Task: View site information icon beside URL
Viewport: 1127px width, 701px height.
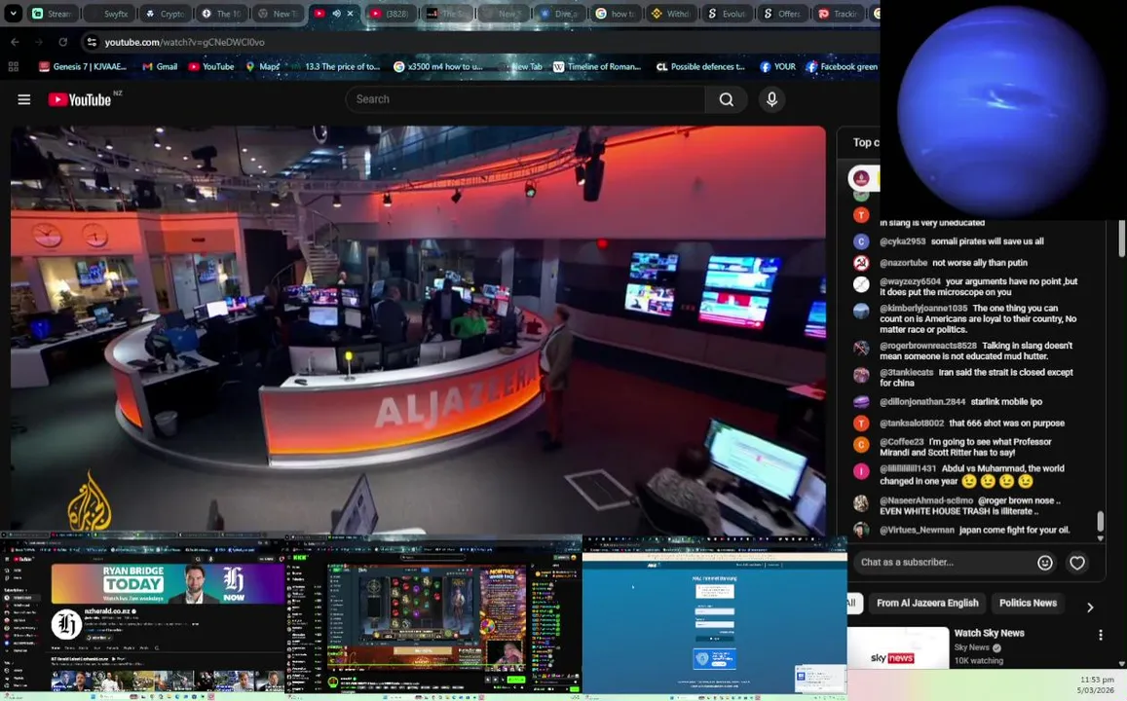Action: click(92, 43)
